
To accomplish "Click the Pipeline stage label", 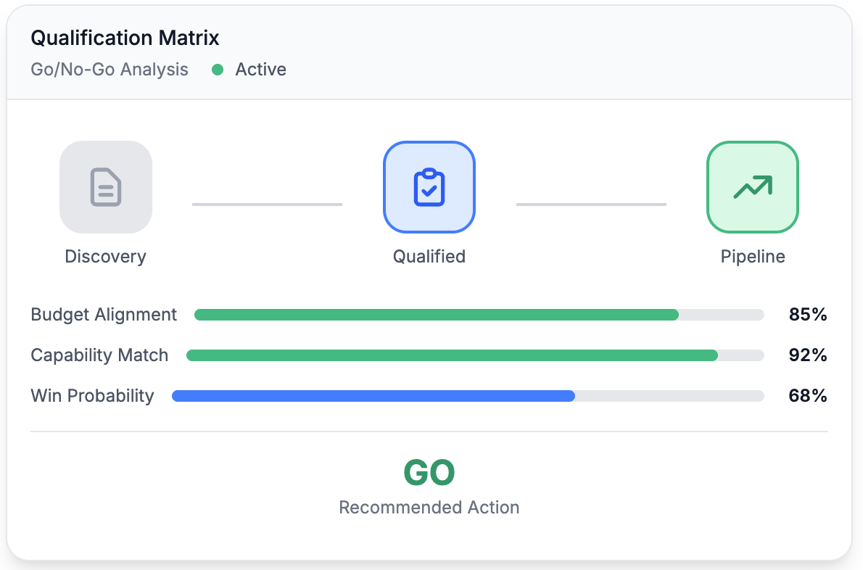I will (x=752, y=257).
